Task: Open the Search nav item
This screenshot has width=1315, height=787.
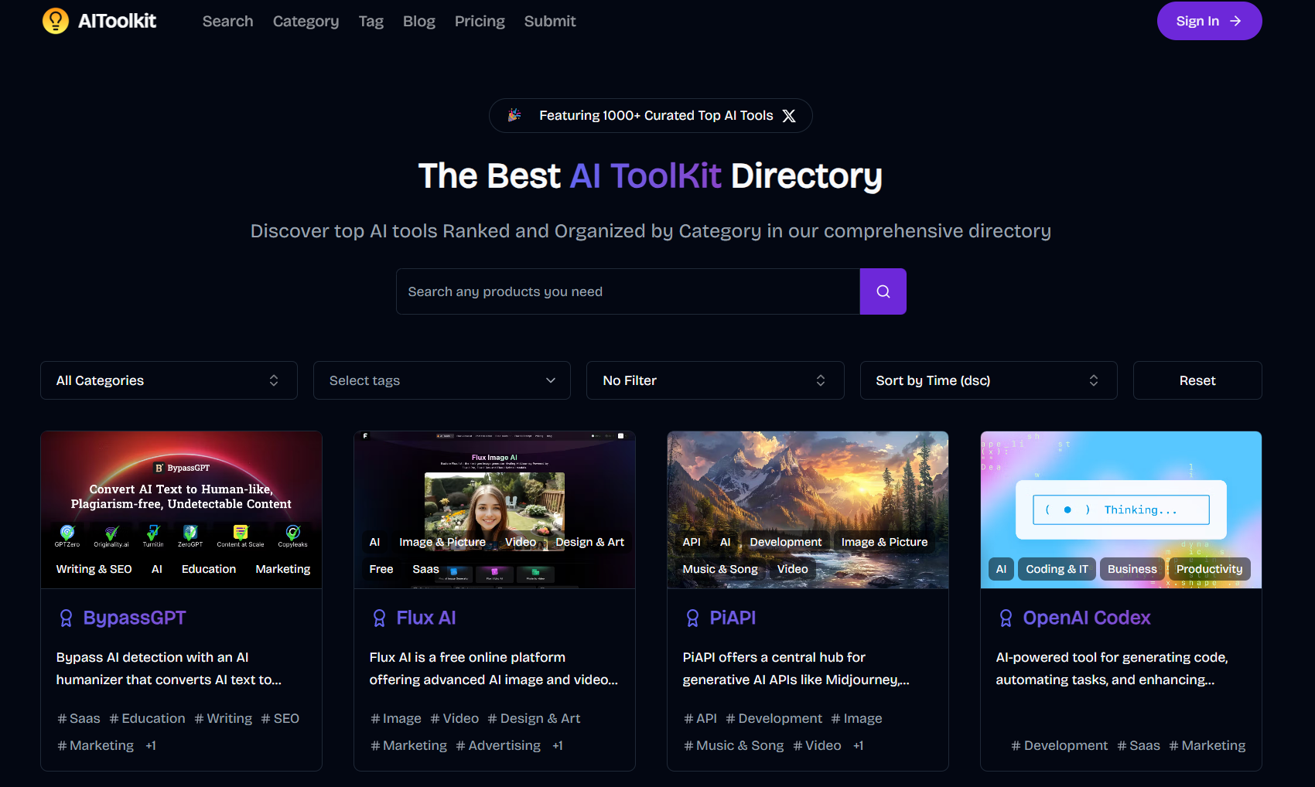Action: 227,22
